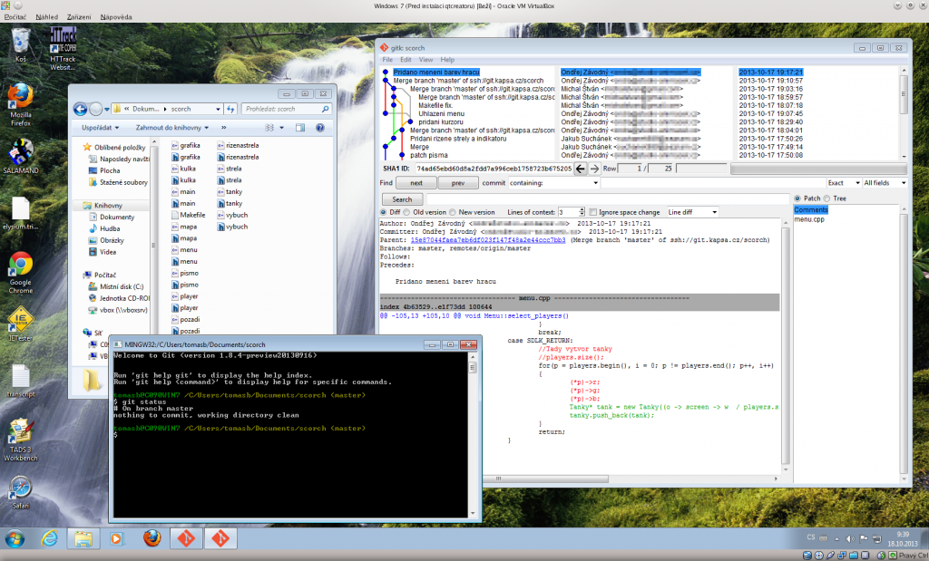Open the 'containing:' commit search dropdown

pos(553,183)
